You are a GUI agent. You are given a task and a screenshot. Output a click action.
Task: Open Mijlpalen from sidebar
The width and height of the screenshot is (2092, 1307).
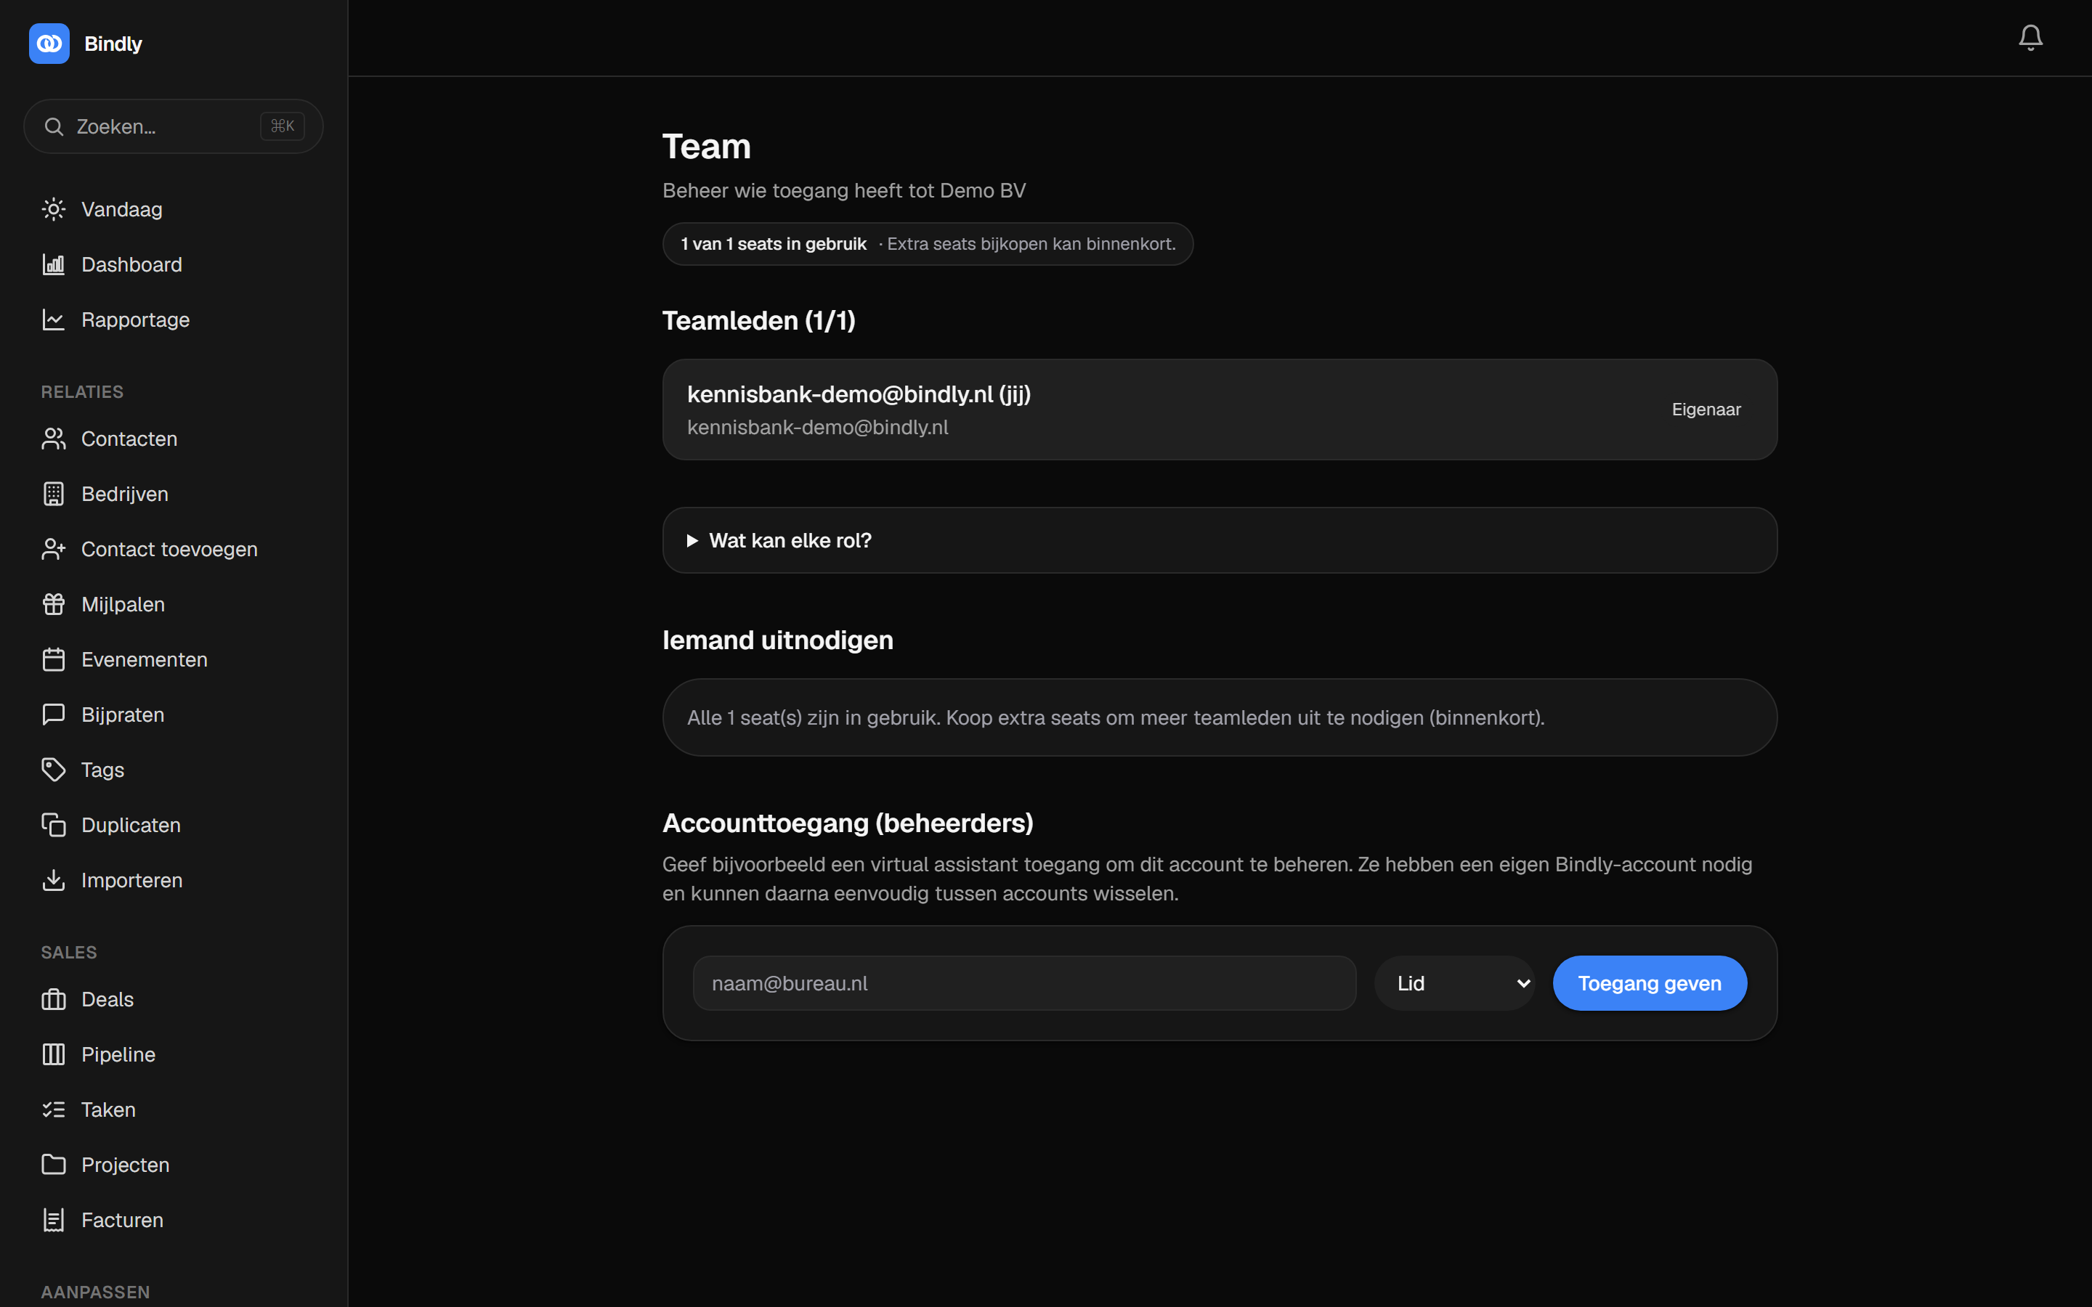pyautogui.click(x=173, y=604)
